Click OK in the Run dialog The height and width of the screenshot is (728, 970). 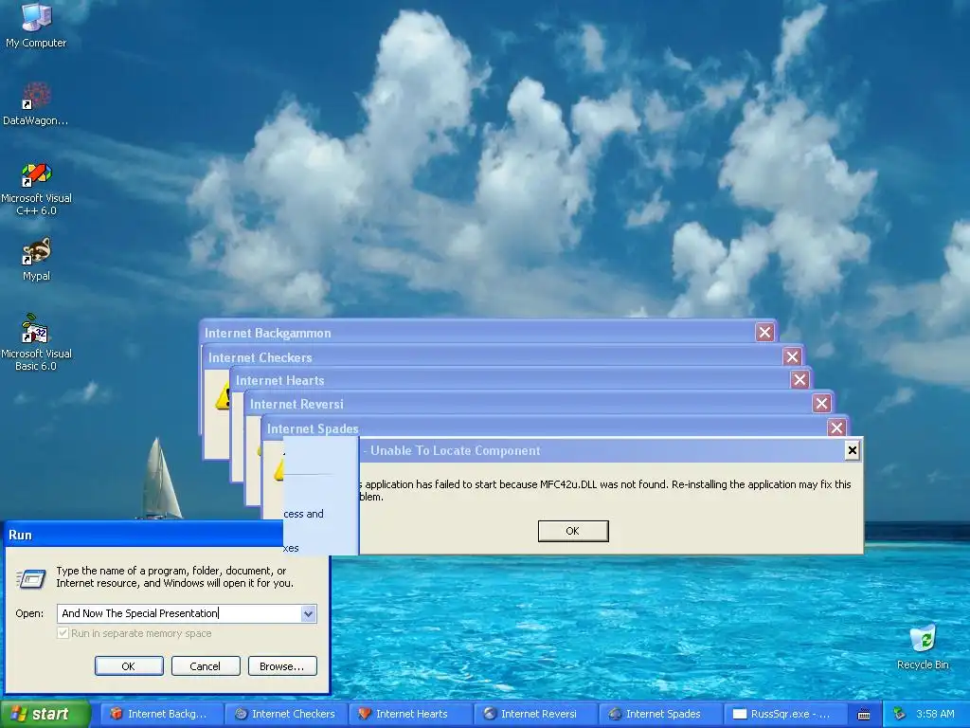pyautogui.click(x=129, y=666)
